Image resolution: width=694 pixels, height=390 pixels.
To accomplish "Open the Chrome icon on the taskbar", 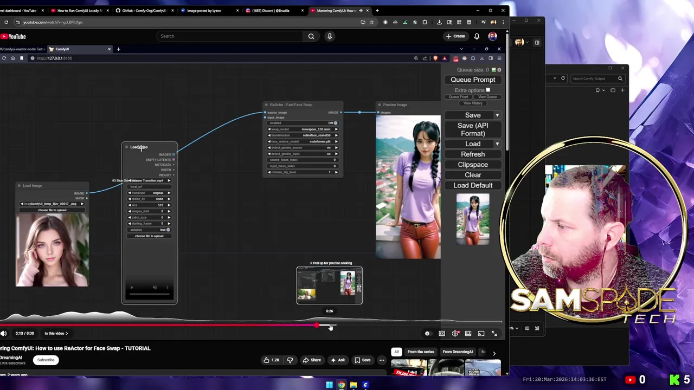I will (342, 385).
